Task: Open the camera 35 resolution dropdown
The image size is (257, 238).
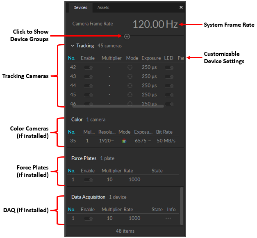Action: 106,141
